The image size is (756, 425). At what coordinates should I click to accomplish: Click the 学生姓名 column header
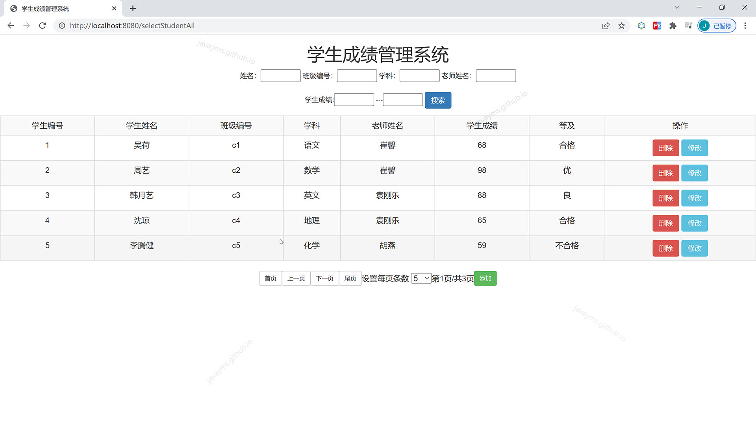click(142, 126)
